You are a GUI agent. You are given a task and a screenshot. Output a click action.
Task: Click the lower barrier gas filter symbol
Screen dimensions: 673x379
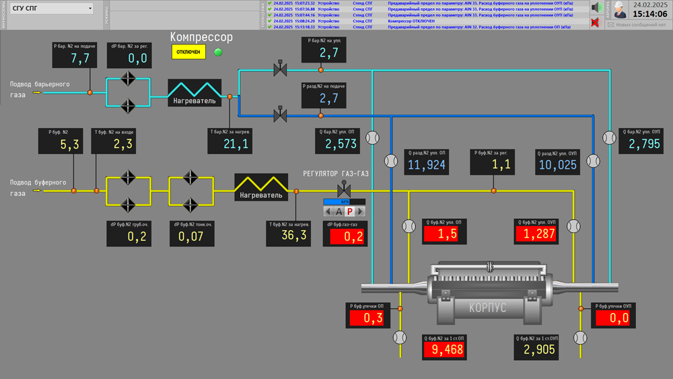pyautogui.click(x=128, y=106)
